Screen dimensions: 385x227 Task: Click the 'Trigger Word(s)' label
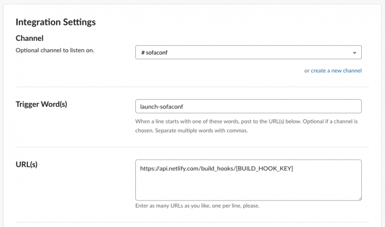(41, 104)
